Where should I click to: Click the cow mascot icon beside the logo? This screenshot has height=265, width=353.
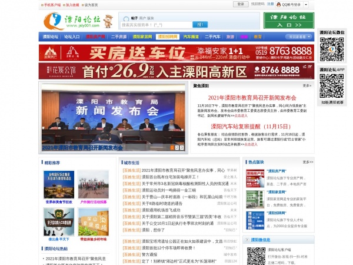pyautogui.click(x=108, y=21)
